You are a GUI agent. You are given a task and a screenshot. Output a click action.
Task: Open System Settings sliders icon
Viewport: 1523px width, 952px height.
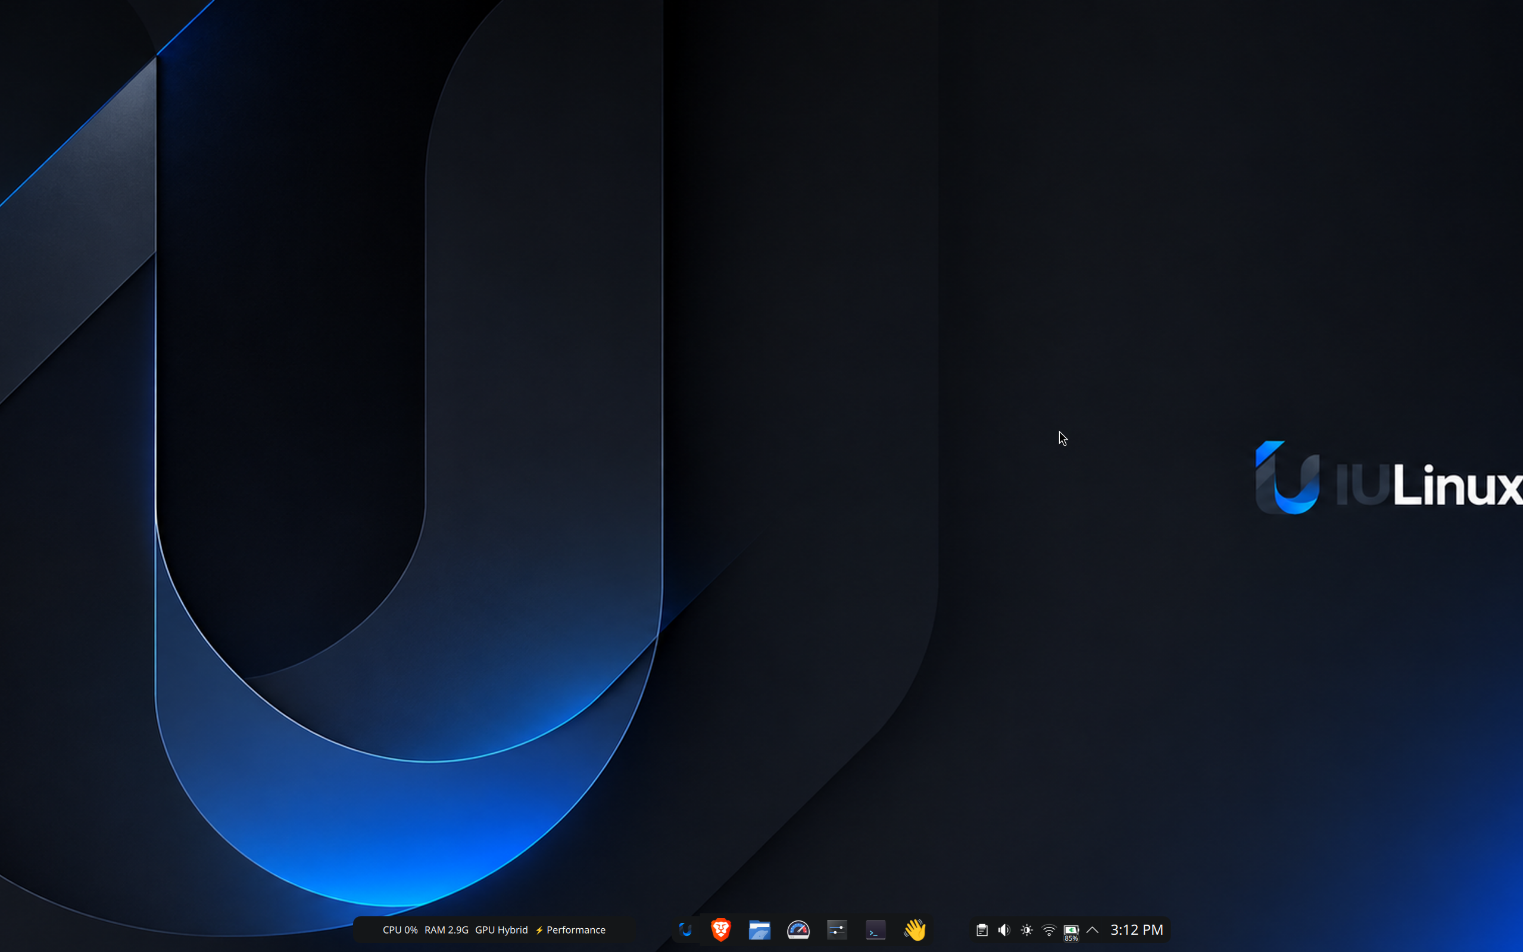[837, 930]
